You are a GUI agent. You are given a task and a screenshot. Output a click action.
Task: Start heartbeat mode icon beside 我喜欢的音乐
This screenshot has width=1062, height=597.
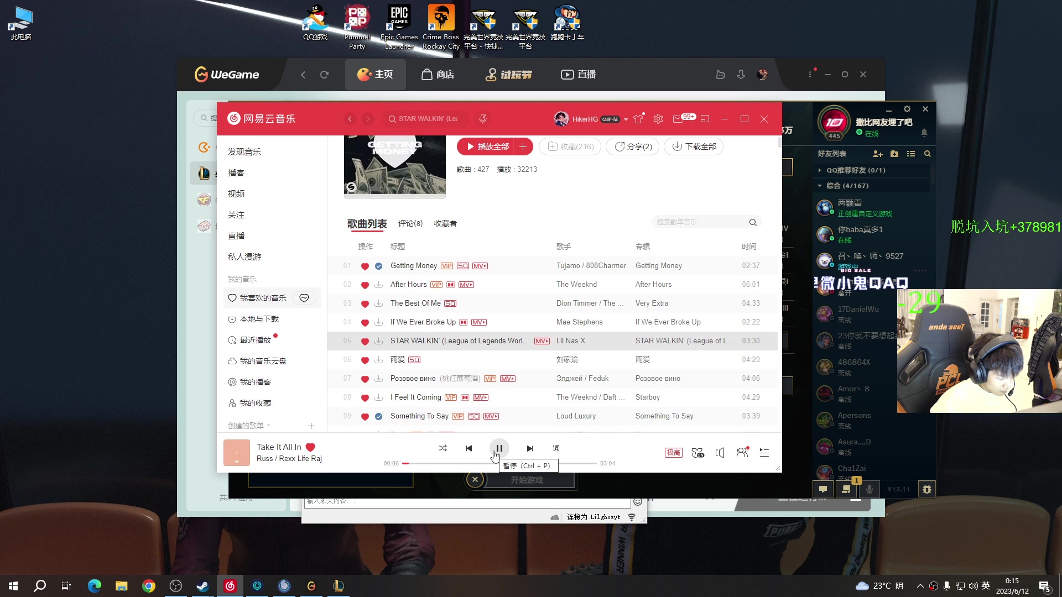tap(304, 298)
